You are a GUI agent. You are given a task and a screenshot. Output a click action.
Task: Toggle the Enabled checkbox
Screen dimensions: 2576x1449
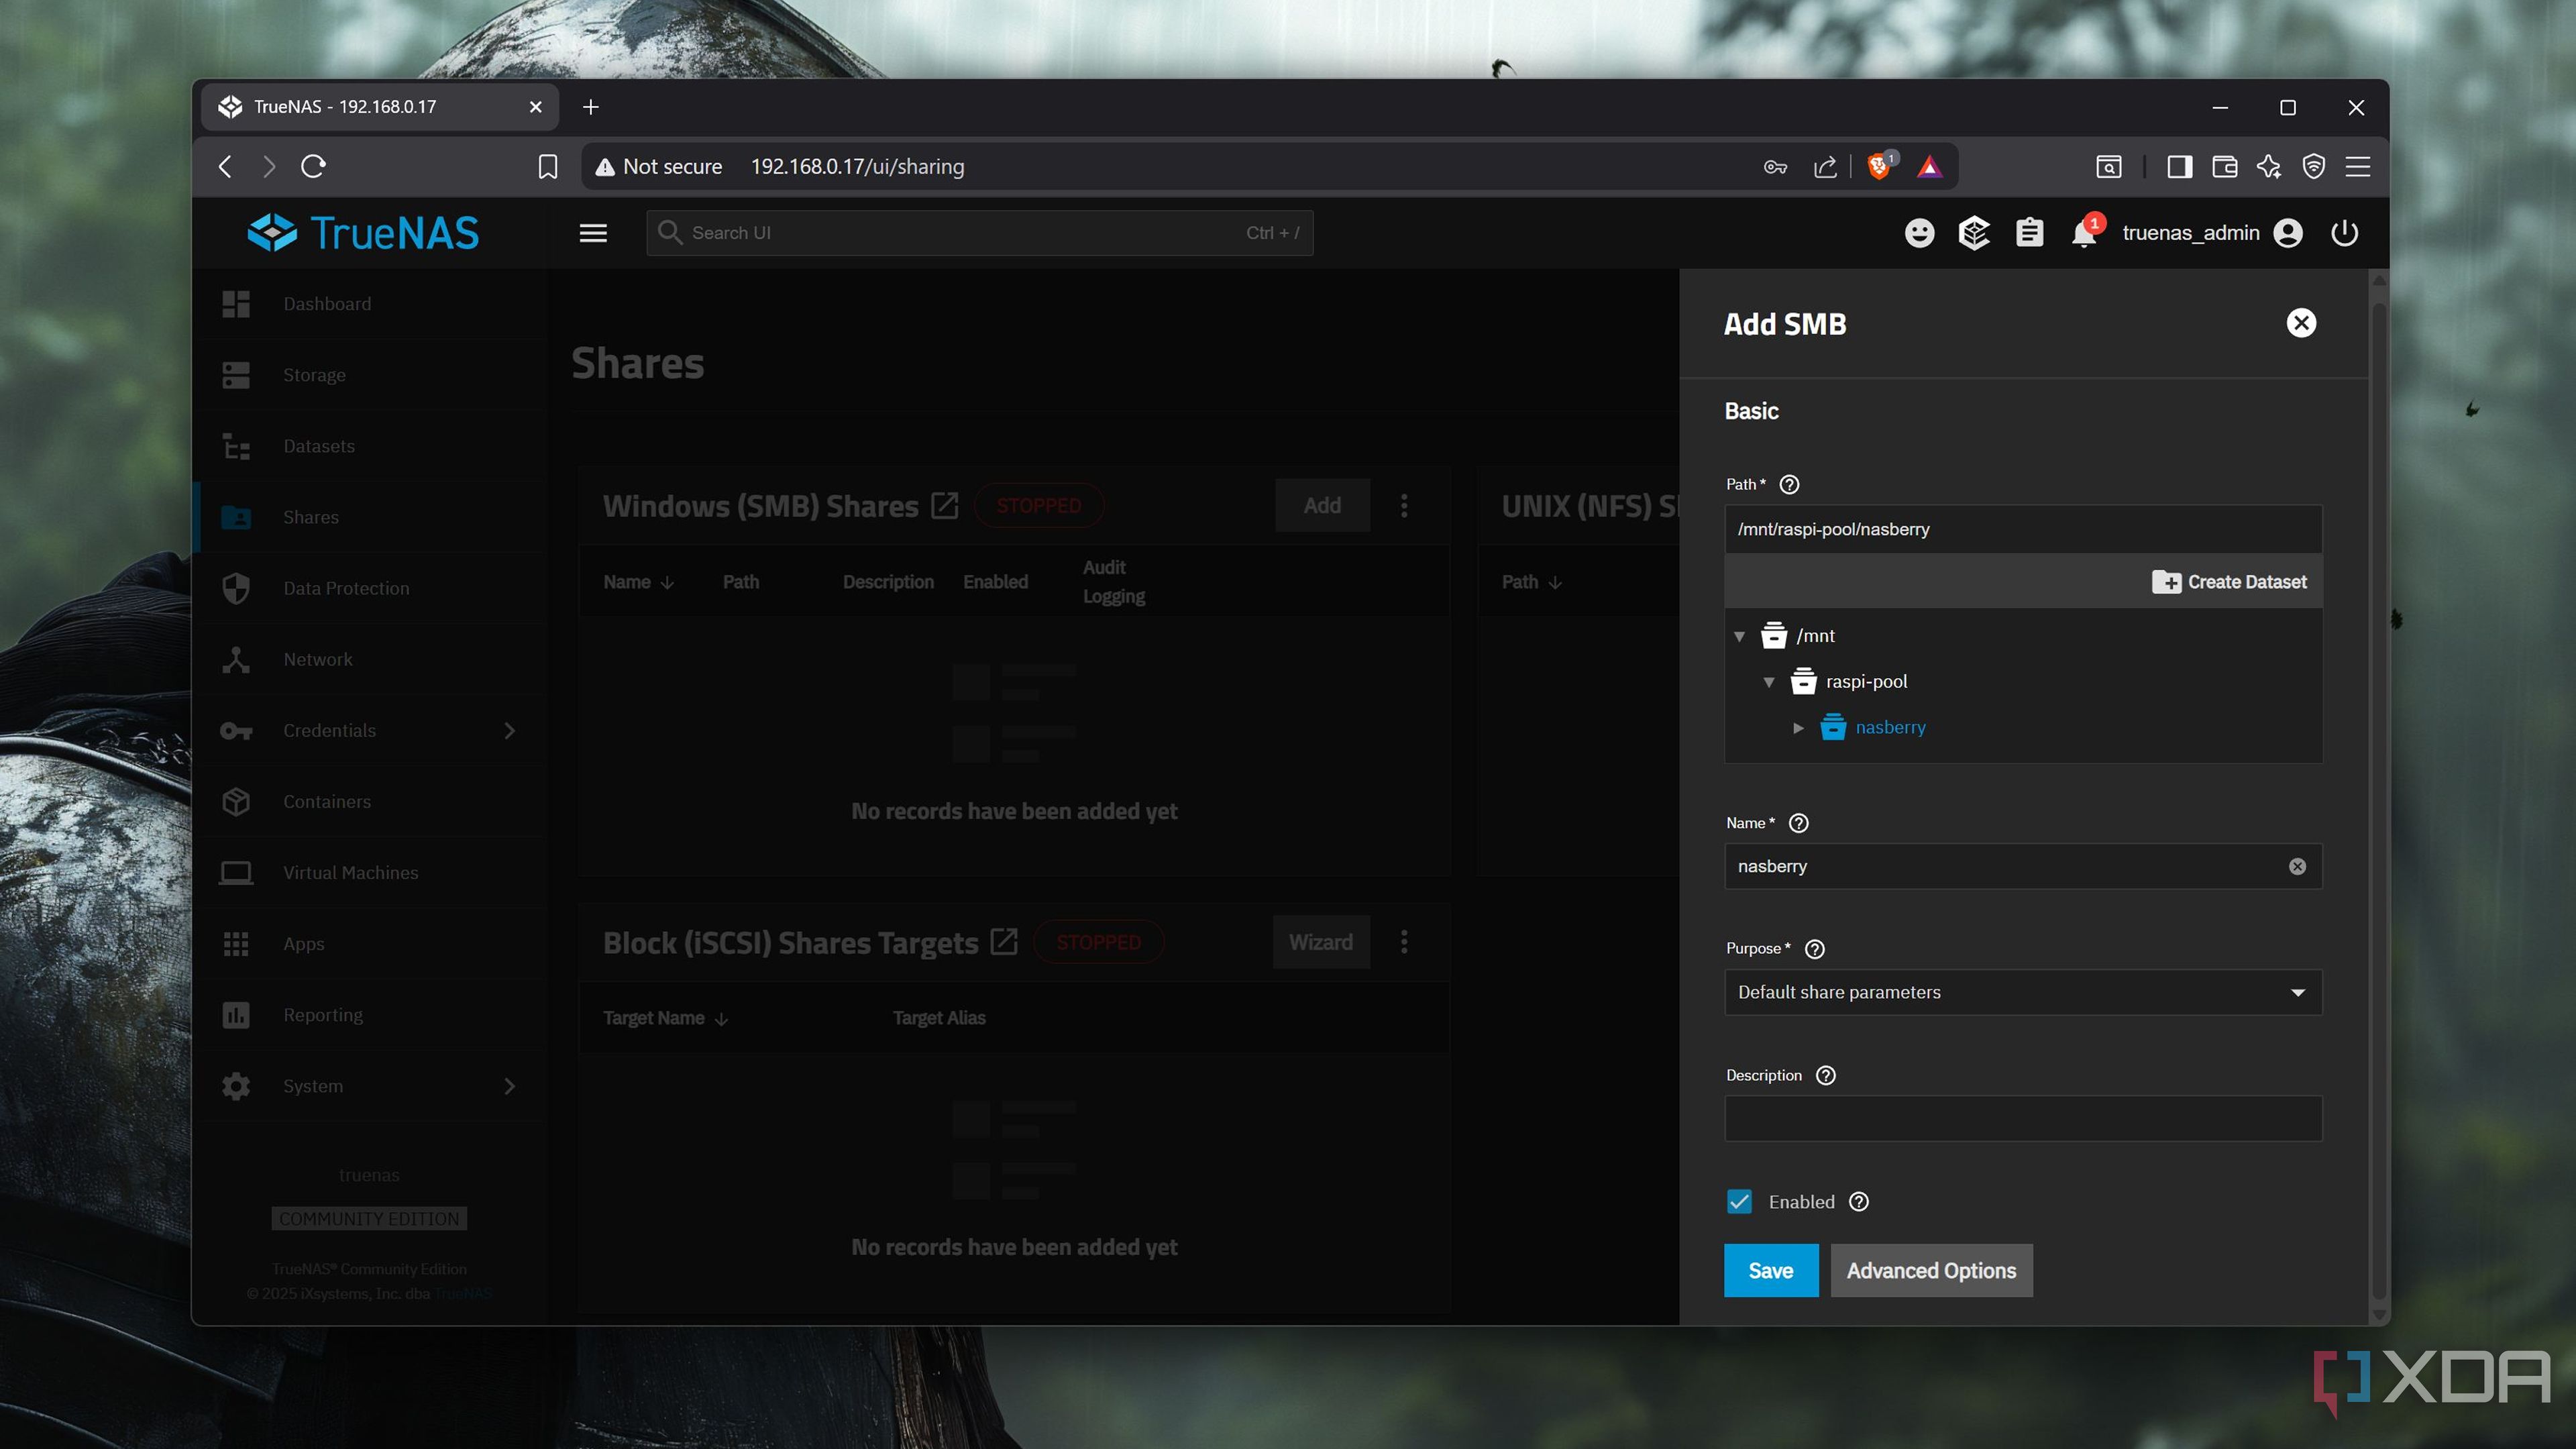click(1739, 1202)
